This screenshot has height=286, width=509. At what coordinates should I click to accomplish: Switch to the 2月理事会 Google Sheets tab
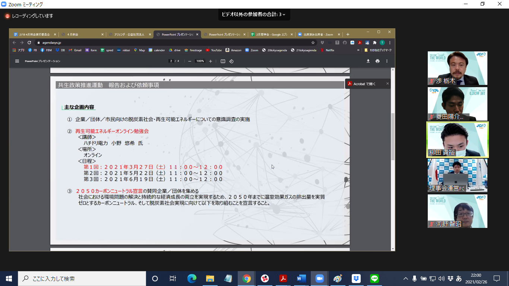(271, 34)
